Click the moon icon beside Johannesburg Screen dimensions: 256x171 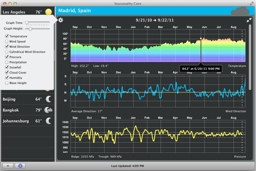click(x=49, y=121)
